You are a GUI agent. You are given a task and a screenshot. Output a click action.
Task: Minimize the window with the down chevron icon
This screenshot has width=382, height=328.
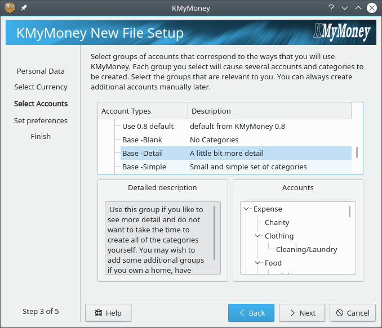[x=344, y=8]
